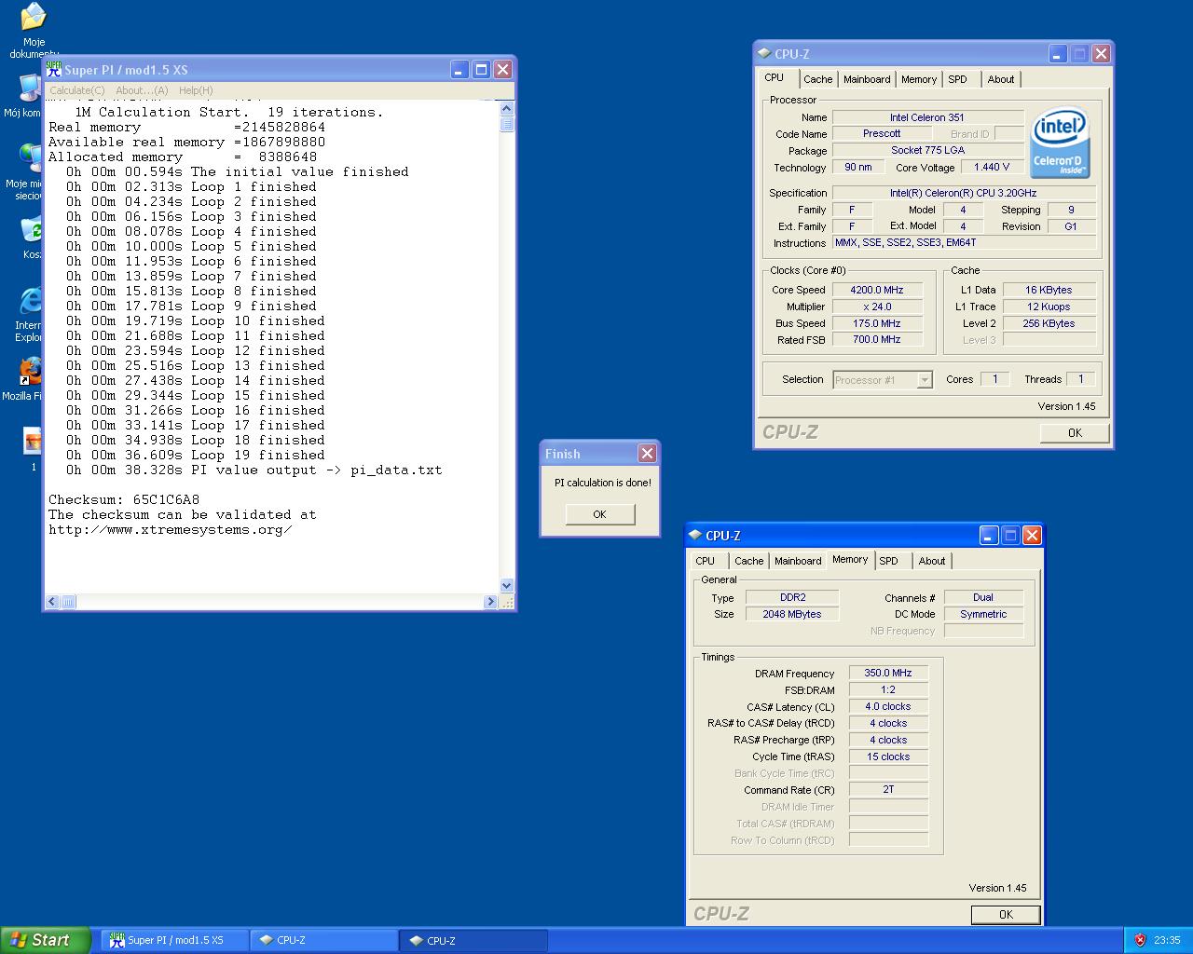Open Calculate menu in Super PI
Screen dimensions: 1193x954
point(76,90)
